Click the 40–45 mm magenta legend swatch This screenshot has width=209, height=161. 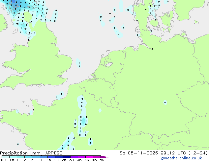89,157
